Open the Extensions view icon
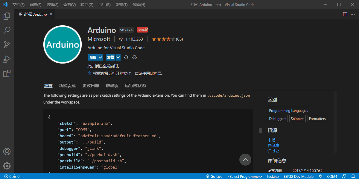 (x=7, y=73)
